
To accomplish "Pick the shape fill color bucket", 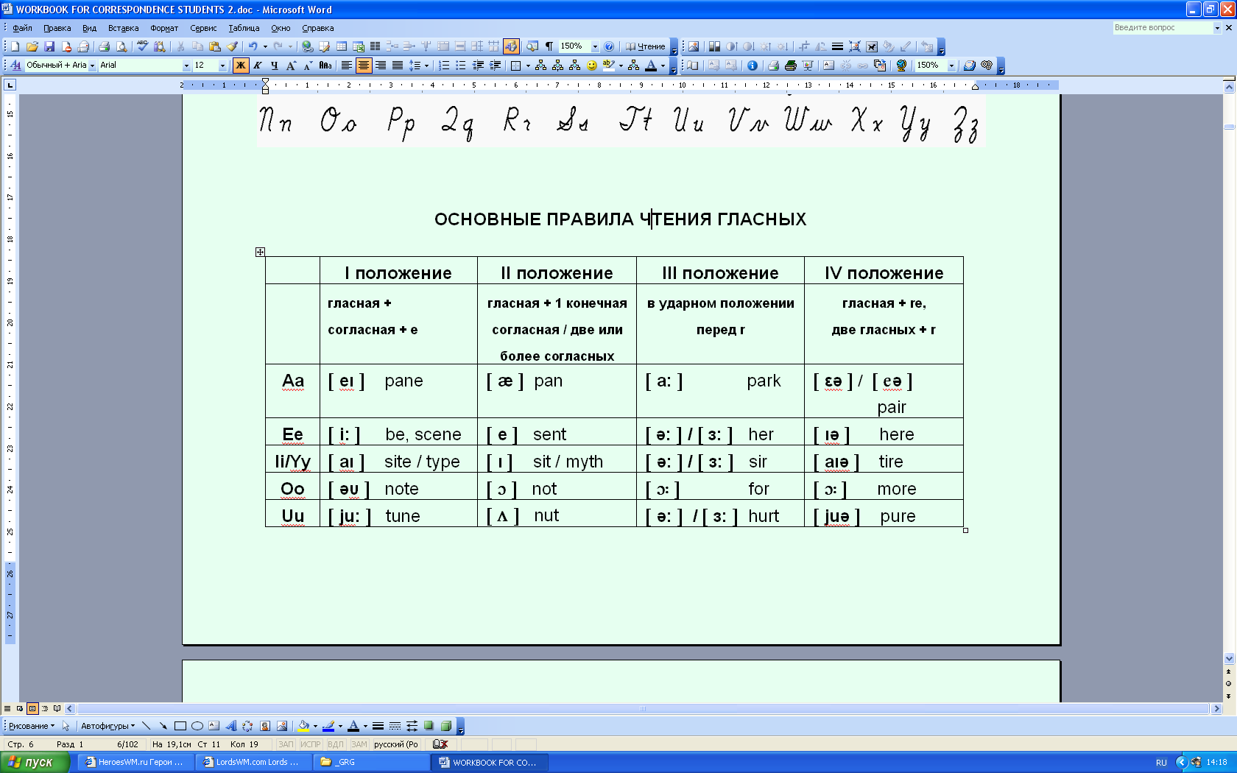I will point(303,726).
